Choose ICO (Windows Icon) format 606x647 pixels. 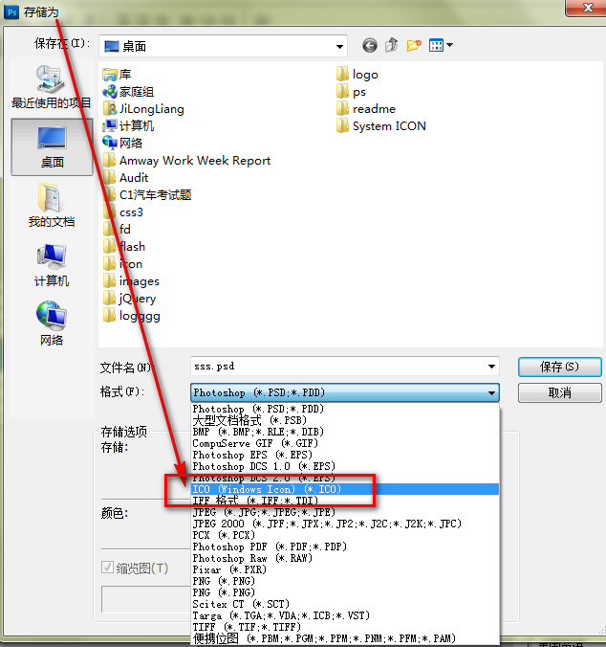point(345,489)
